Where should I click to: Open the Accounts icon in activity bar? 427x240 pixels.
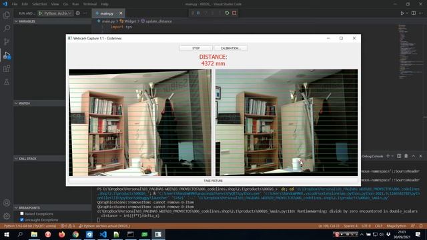coord(7,203)
